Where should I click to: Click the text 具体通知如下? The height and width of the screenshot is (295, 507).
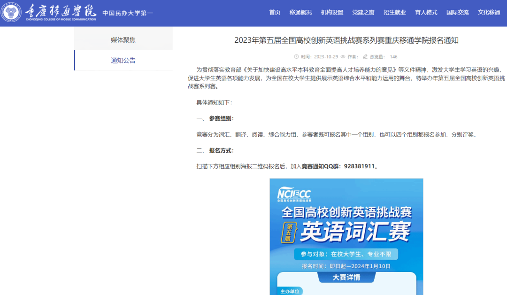click(x=214, y=102)
